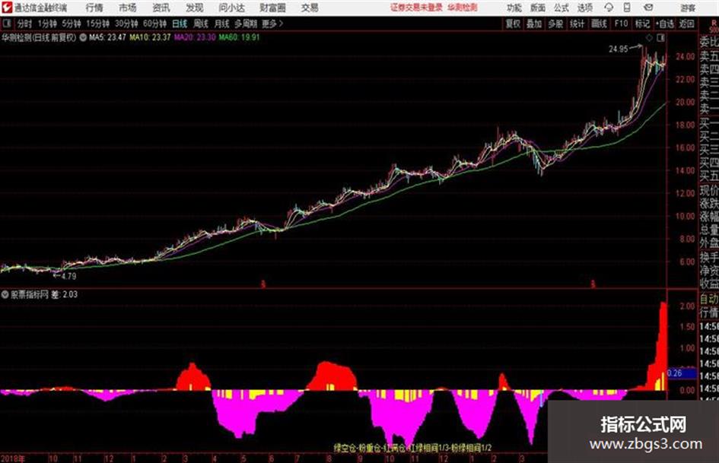Open the 公式 menu
The height and width of the screenshot is (463, 719).
(x=562, y=8)
